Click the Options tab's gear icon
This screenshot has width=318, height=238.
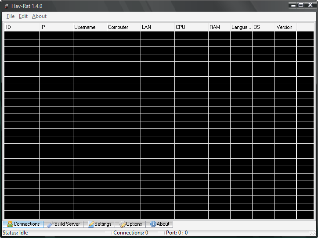point(123,224)
